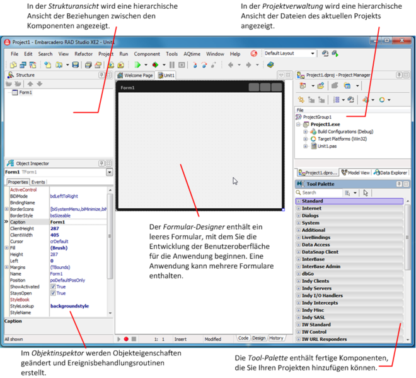Click the red record macro button
The image size is (416, 378).
[x=126, y=339]
